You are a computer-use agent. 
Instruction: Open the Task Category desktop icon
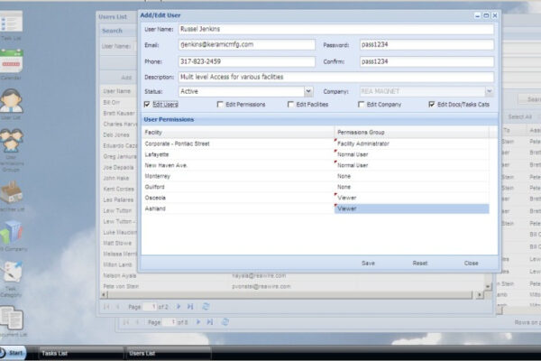(12, 273)
